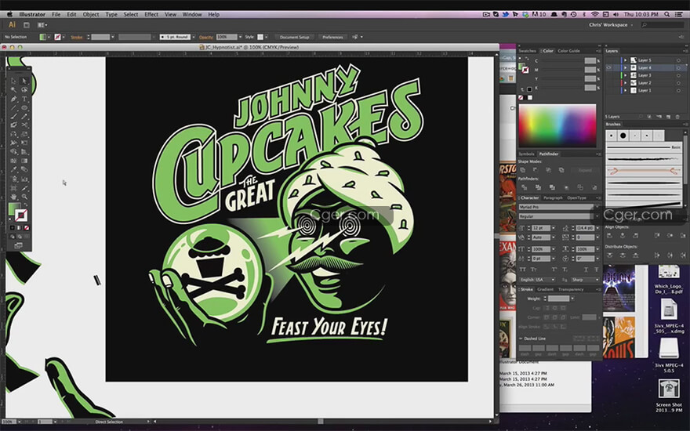Toggle visibility eye for Layer 4
690x431 pixels.
(x=608, y=67)
